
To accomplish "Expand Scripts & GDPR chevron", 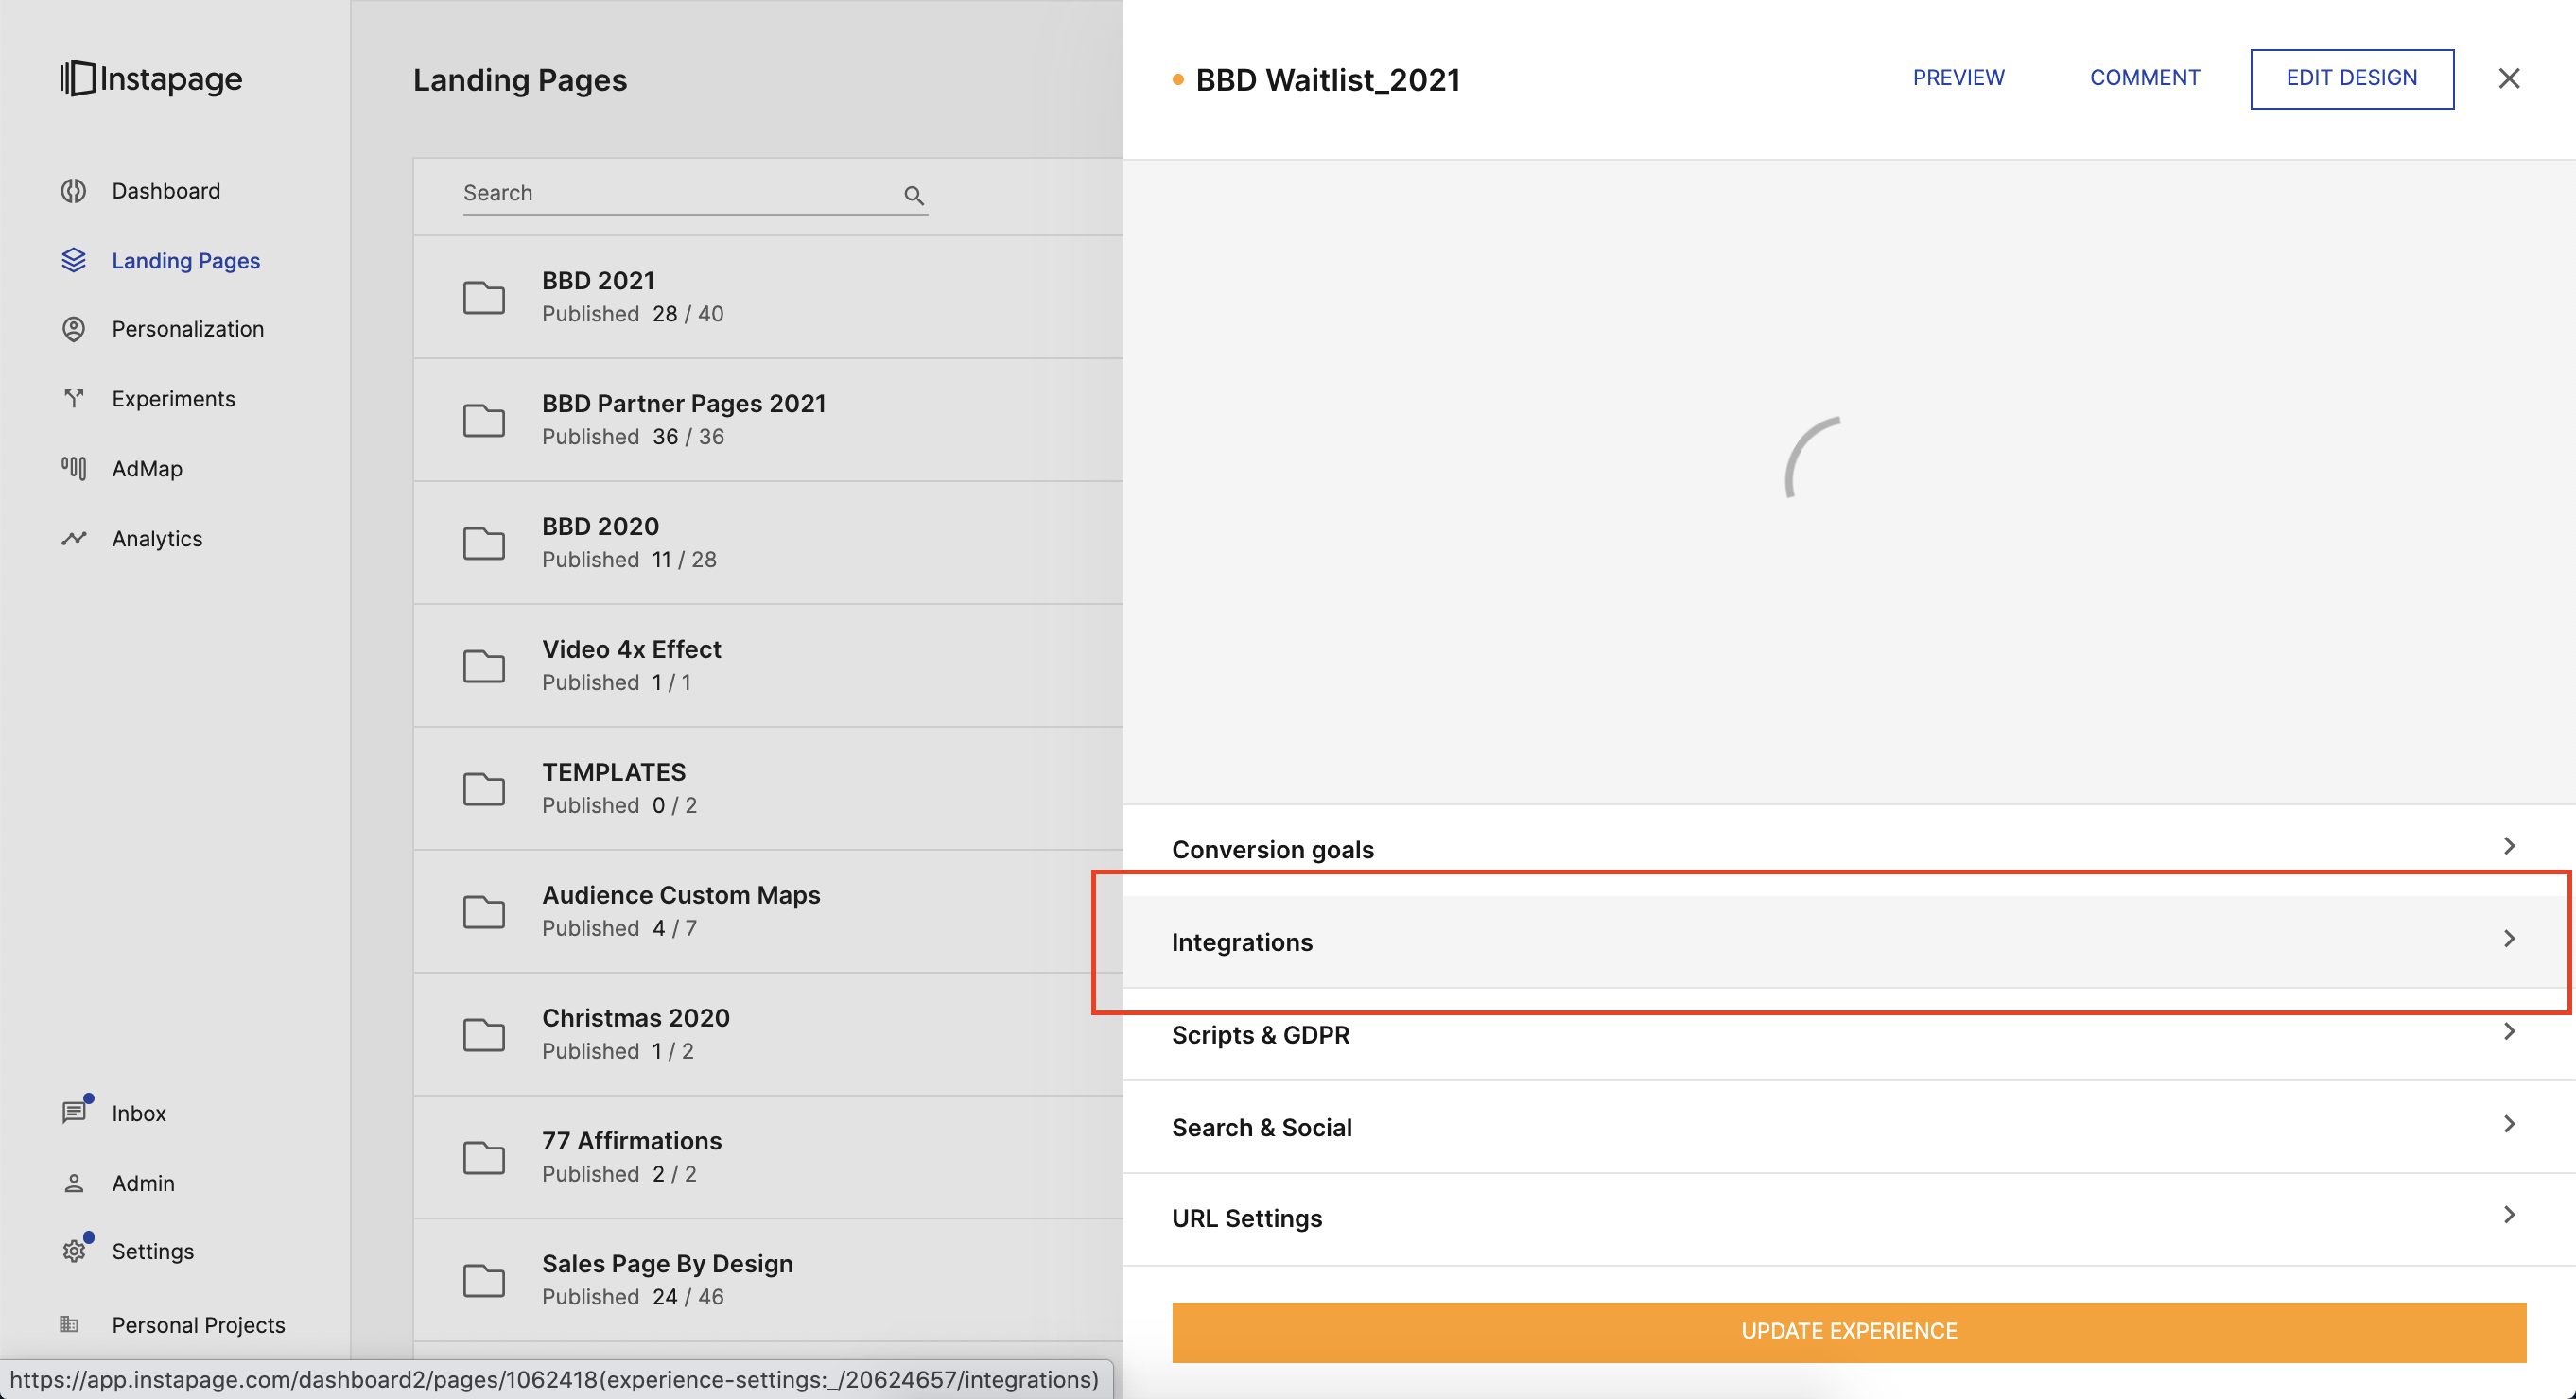I will (x=2509, y=1031).
